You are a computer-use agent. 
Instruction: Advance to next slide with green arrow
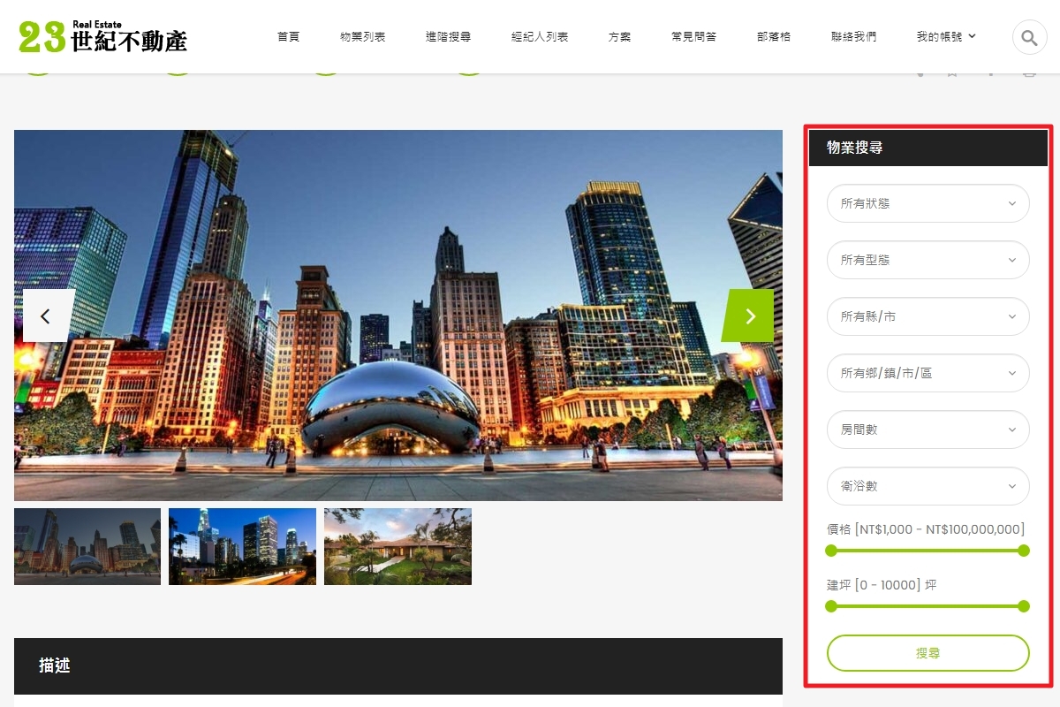tap(748, 315)
